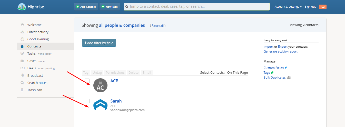Open the Tags link
Screen dimensions: 345x127
click(267, 73)
